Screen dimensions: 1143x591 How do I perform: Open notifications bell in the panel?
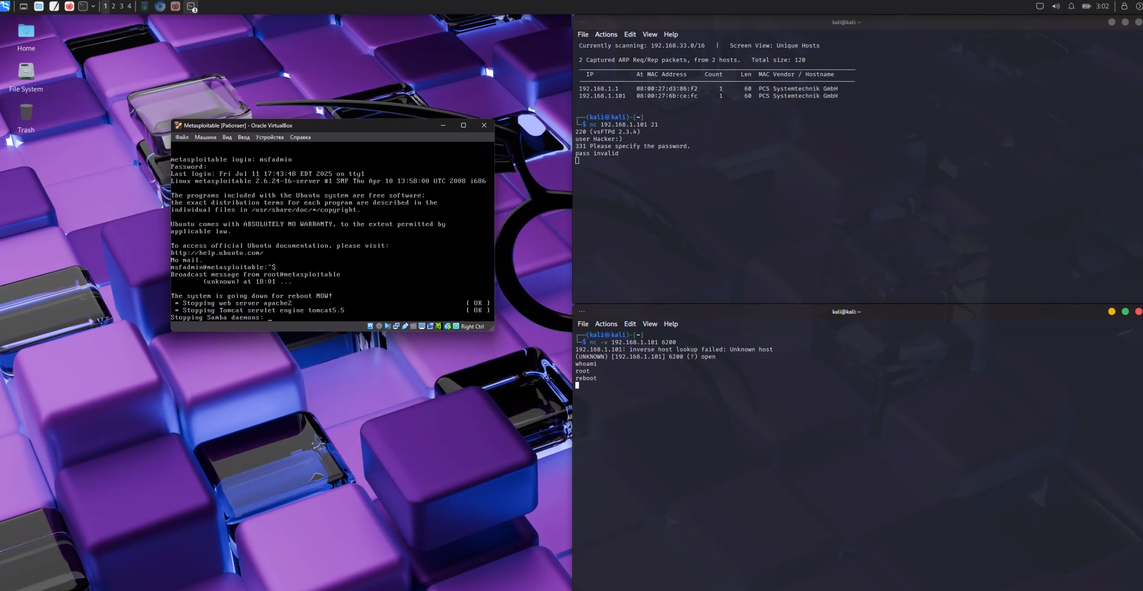point(1071,6)
